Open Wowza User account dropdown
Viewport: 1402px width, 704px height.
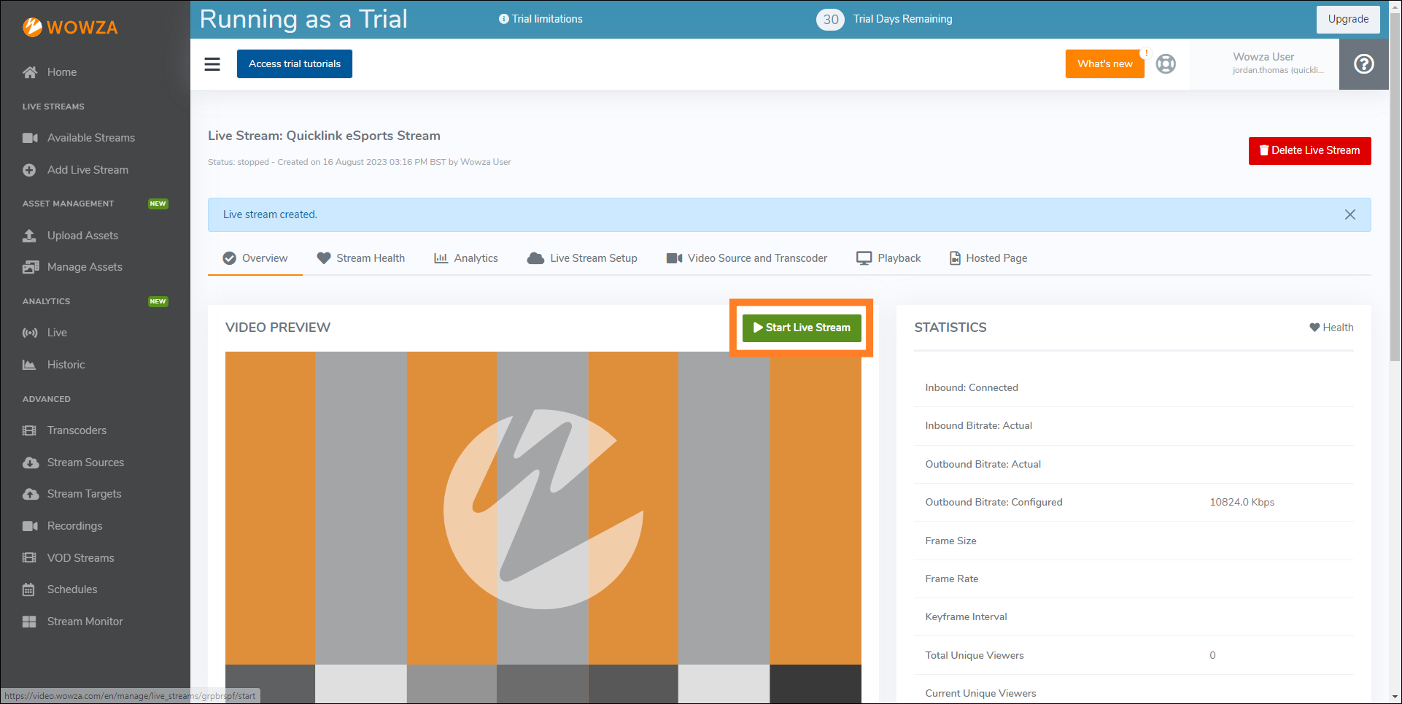[x=1265, y=64]
